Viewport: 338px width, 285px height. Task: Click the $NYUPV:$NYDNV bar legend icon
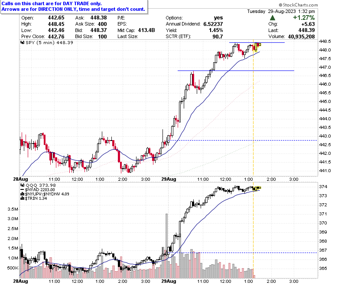click(22, 194)
